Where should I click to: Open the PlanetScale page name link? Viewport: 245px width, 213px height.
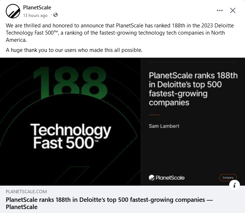pos(37,8)
